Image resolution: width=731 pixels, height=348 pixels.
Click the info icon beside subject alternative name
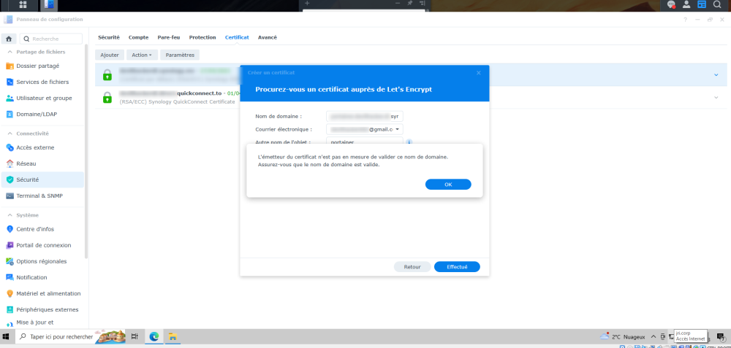pyautogui.click(x=409, y=142)
